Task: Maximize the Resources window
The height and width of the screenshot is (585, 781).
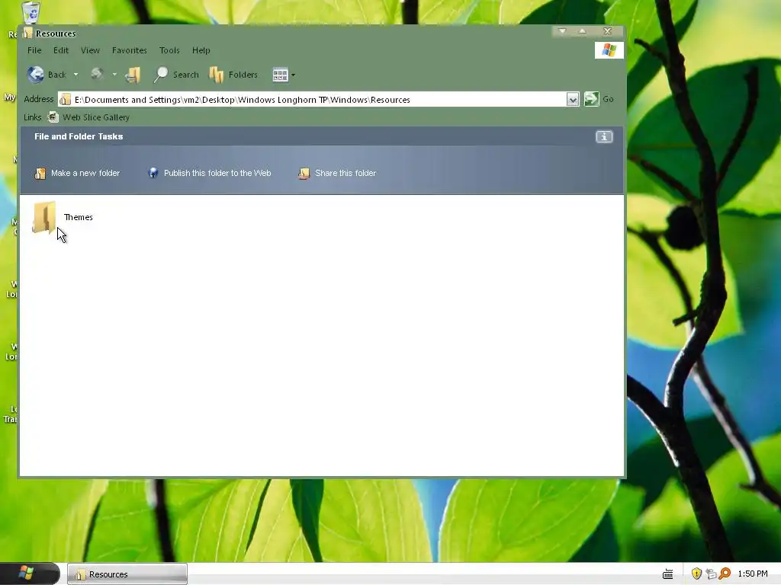Action: pos(582,31)
